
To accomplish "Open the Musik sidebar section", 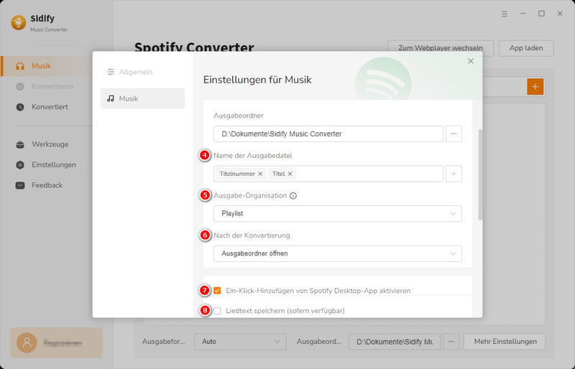I will [47, 66].
